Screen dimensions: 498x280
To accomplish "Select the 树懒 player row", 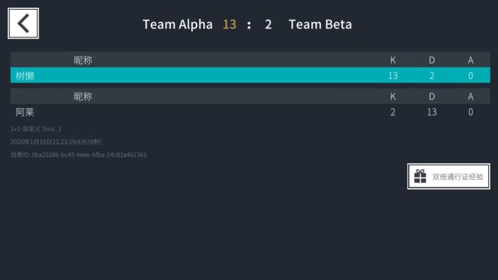I will [x=250, y=75].
